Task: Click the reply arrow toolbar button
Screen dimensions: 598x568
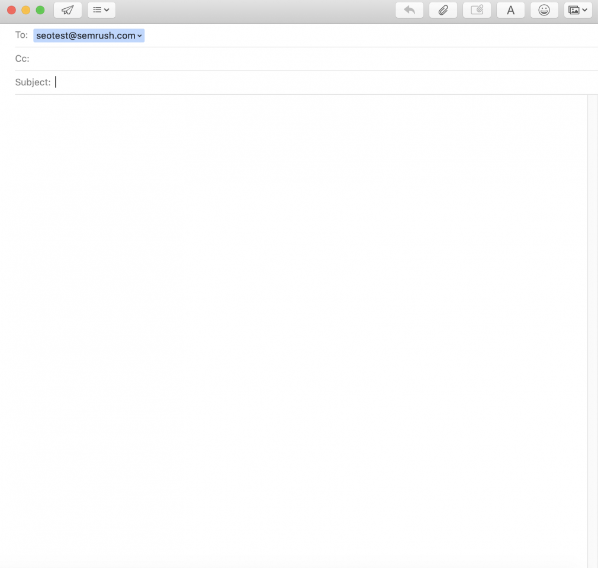Action: coord(409,10)
